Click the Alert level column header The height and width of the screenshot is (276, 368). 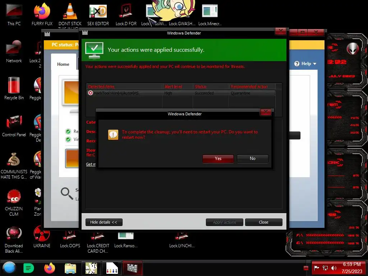point(178,87)
